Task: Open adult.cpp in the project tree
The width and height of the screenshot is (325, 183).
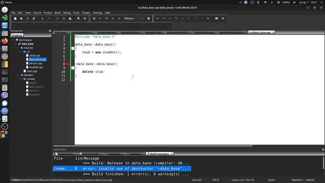Action: [35, 55]
